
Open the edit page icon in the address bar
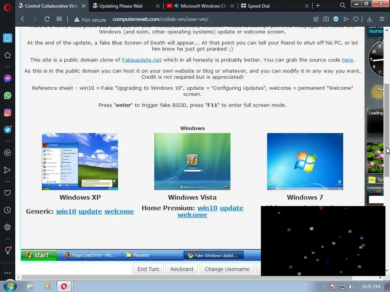[316, 19]
